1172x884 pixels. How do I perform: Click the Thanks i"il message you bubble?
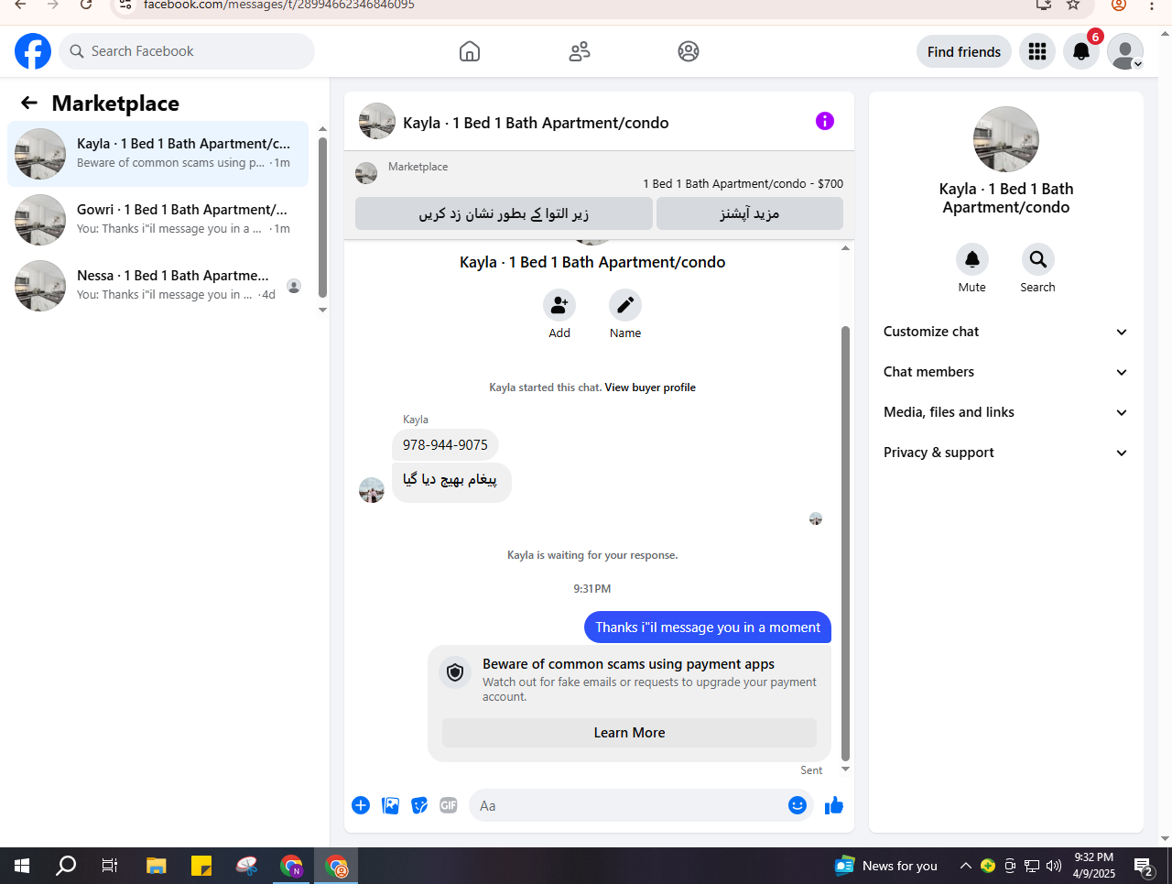(708, 627)
